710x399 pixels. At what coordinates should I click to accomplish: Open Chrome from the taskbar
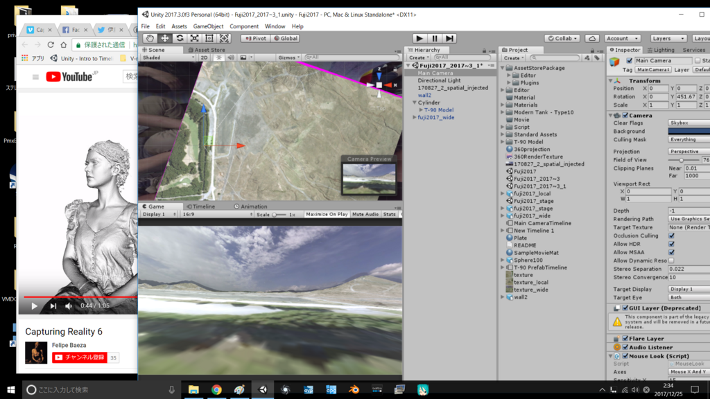tap(216, 389)
